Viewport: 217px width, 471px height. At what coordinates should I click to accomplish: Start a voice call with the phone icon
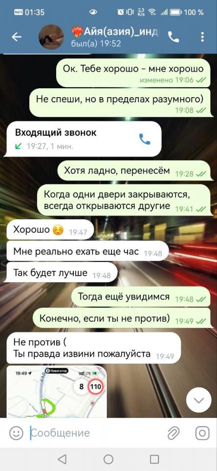[174, 37]
